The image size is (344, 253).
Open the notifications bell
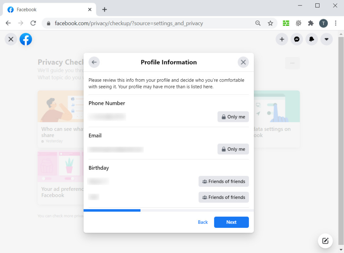coord(312,39)
